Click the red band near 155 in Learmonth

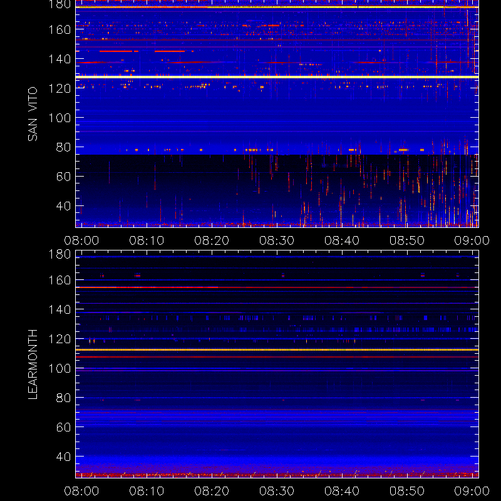[x=277, y=287]
